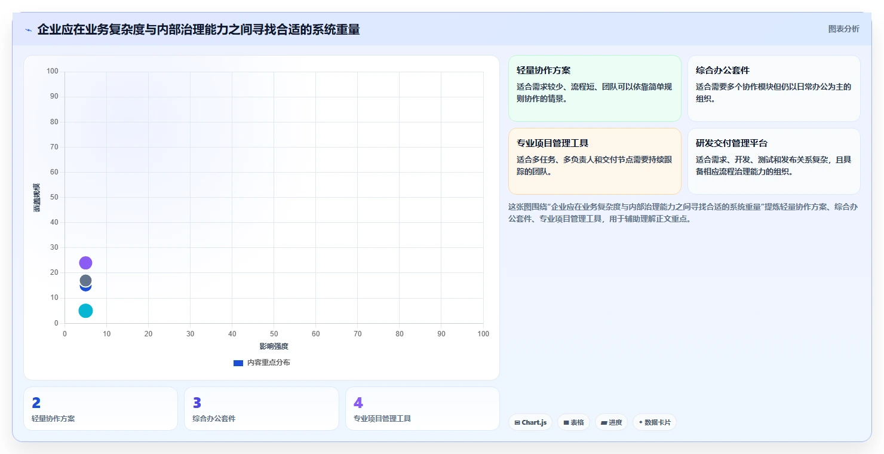
Task: Select the 进度 tag
Action: click(x=611, y=422)
